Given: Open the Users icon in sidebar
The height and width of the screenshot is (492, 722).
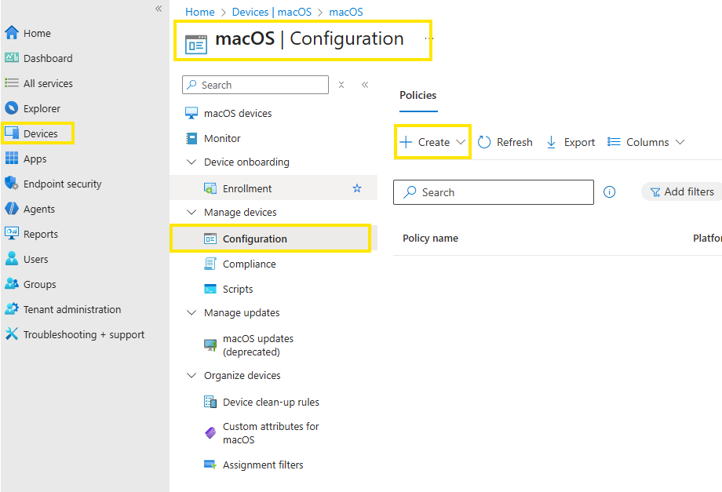Looking at the screenshot, I should coord(12,259).
